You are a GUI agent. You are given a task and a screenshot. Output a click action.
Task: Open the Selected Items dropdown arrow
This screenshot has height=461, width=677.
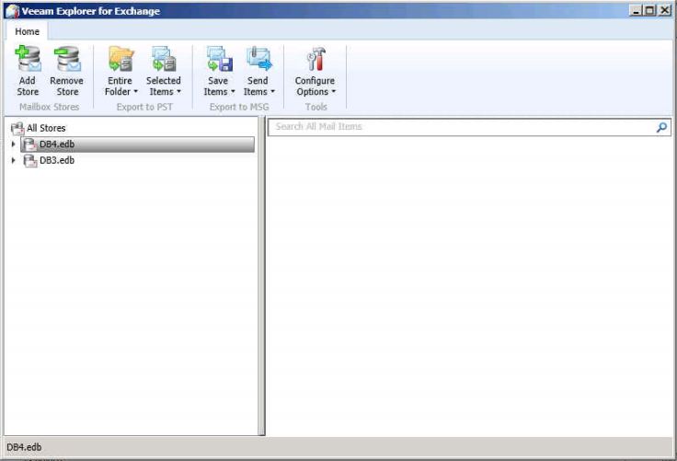pos(178,92)
